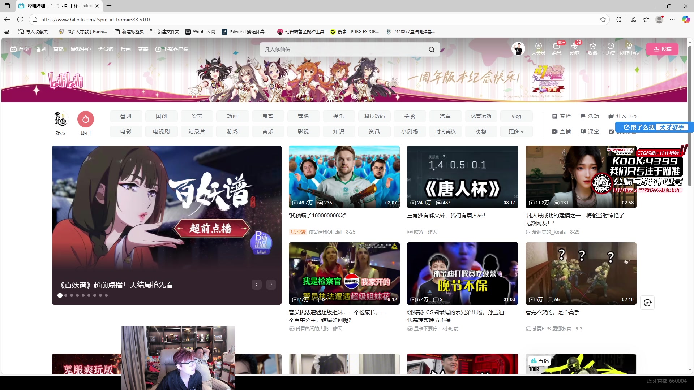Image resolution: width=694 pixels, height=390 pixels.
Task: Select the 游戏中心 nav item
Action: coord(81,49)
